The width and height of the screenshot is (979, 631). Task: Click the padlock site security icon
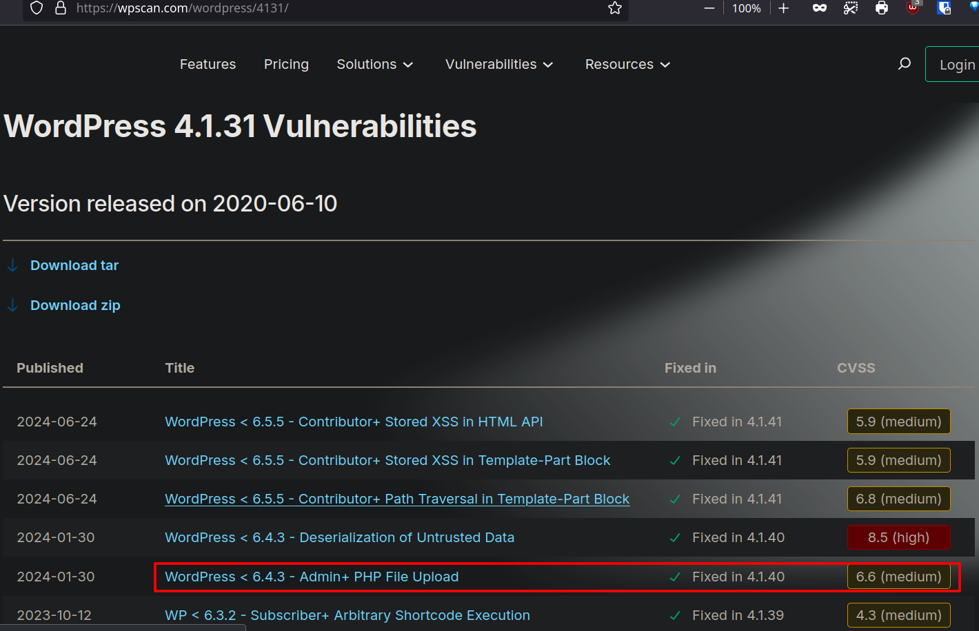click(61, 8)
